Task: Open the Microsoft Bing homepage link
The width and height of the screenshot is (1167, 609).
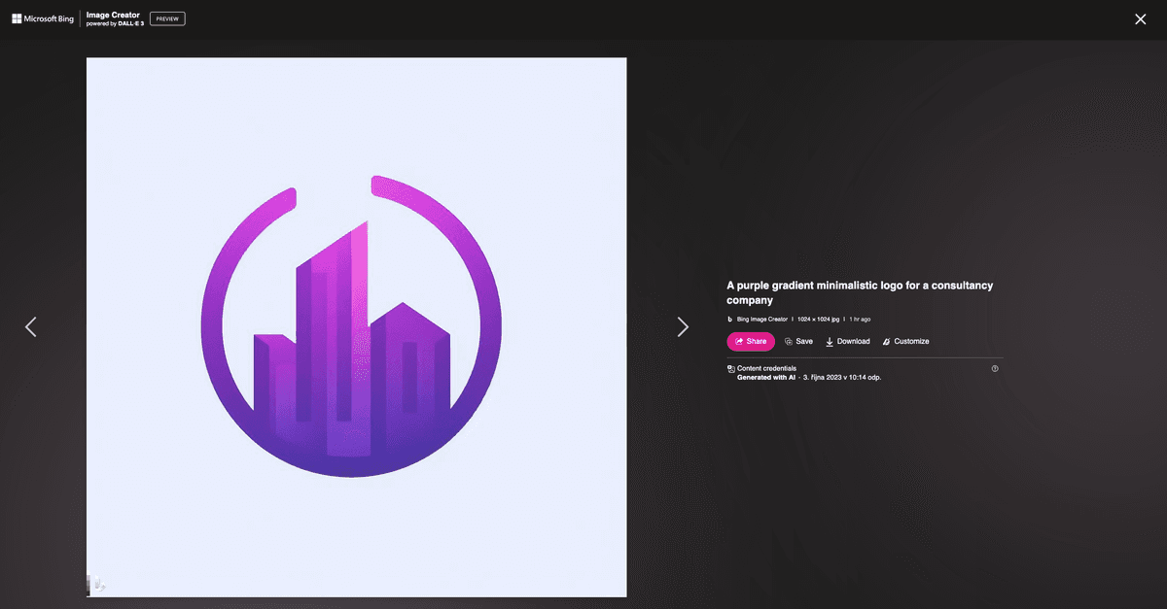Action: click(x=49, y=18)
